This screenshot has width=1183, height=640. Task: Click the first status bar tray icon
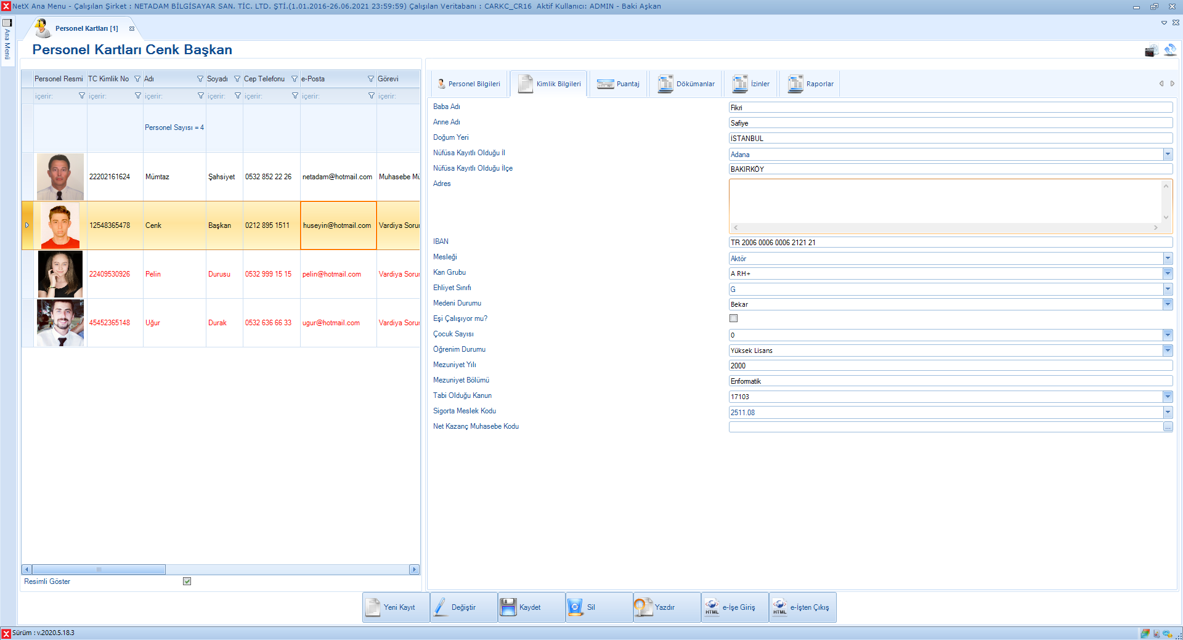1145,633
